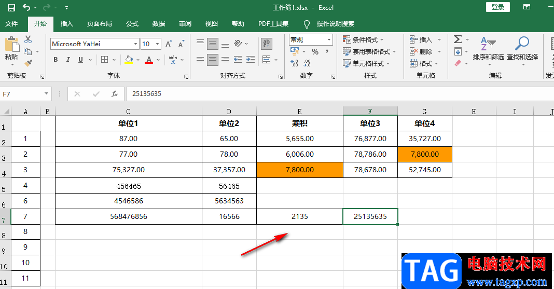Switch to the 页面布局 tab
554x289 pixels.
pyautogui.click(x=99, y=24)
